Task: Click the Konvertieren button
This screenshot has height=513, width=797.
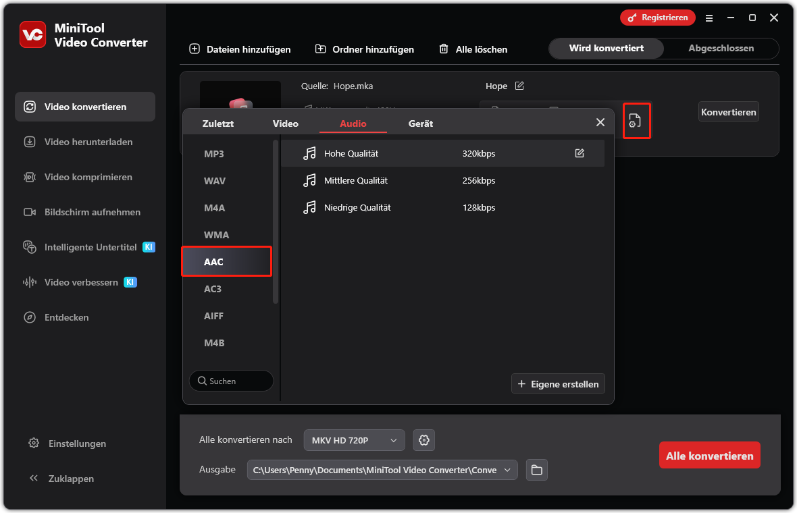Action: tap(728, 112)
